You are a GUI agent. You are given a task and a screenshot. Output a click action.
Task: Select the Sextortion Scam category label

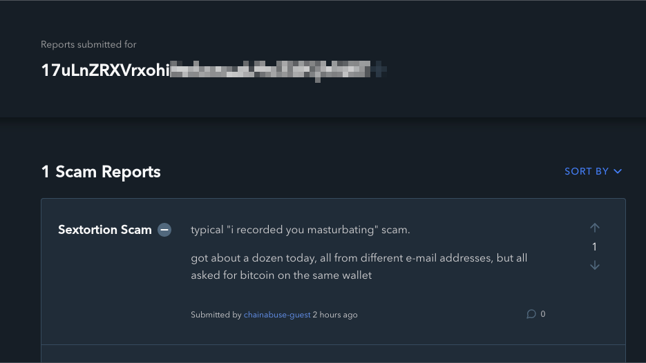105,230
